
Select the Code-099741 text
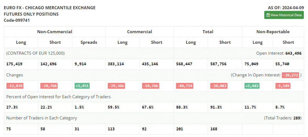coord(17,20)
